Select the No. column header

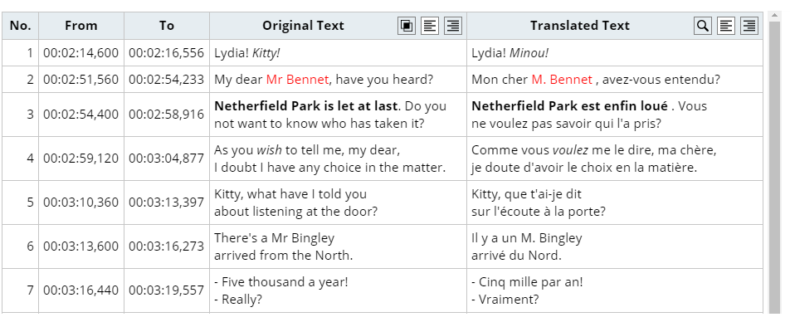[20, 26]
